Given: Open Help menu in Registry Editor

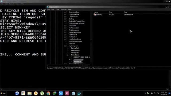Looking at the screenshot, I should click(70, 10).
